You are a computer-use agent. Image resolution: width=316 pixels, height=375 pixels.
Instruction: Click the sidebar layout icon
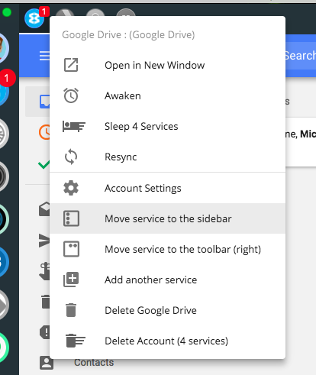pos(71,218)
